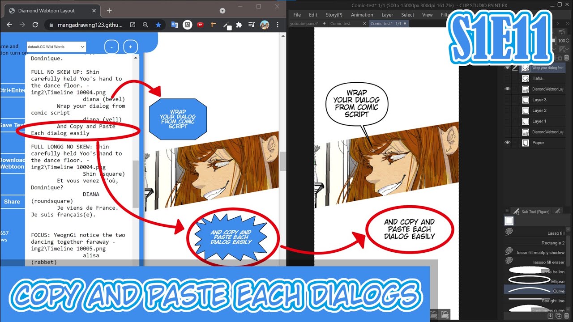Select the Haha.. balloon layer

coord(542,78)
